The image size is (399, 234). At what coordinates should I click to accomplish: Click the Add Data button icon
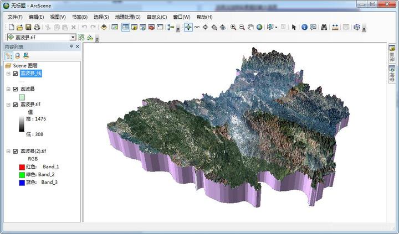click(x=104, y=27)
